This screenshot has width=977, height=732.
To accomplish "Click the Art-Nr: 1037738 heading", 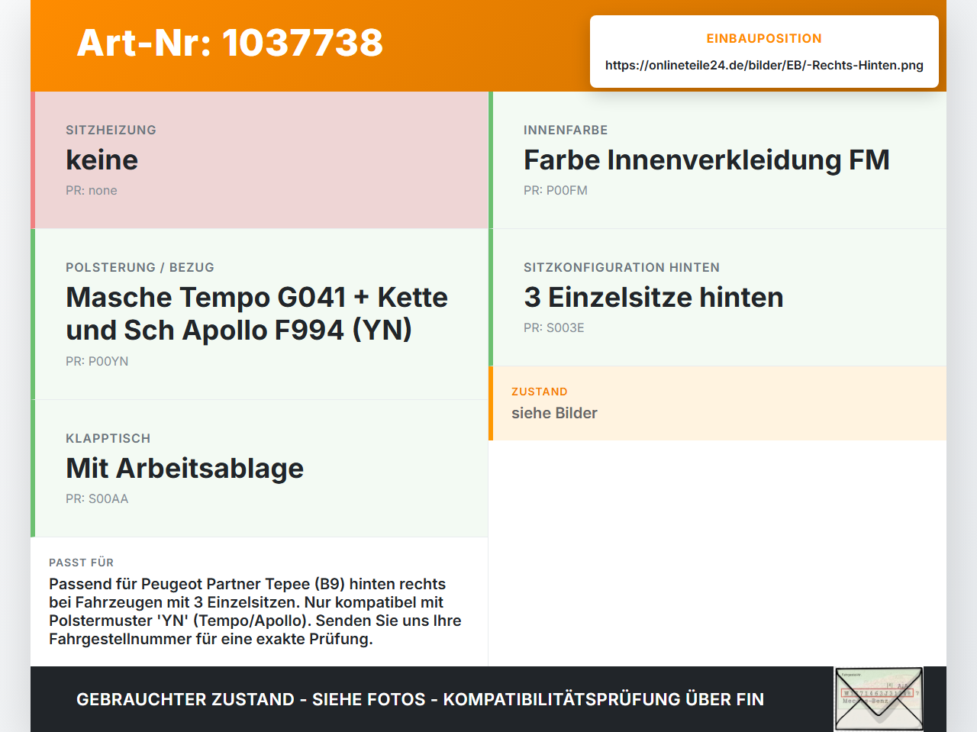I will click(x=230, y=43).
